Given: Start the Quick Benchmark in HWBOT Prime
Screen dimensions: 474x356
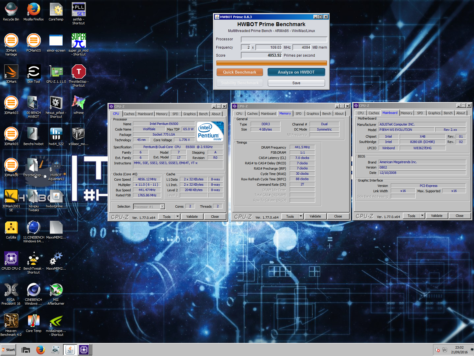Looking at the screenshot, I should click(240, 72).
